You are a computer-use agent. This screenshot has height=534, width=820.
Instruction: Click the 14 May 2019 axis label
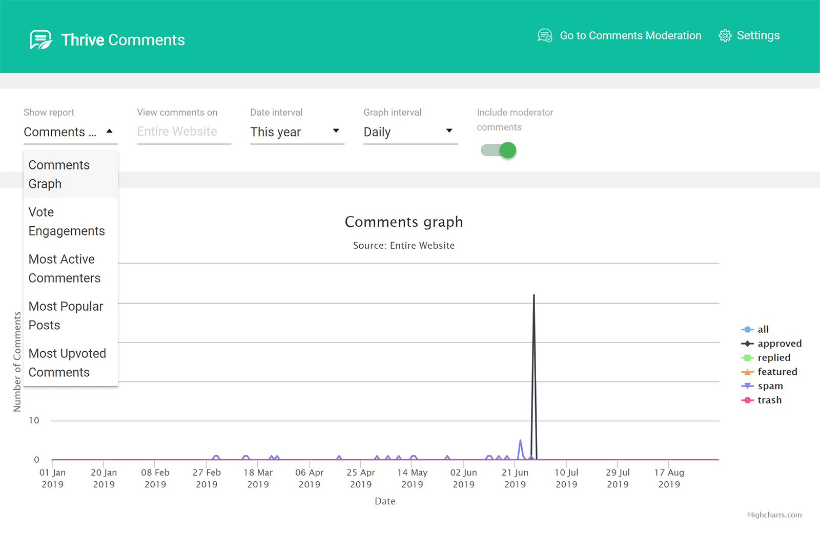pyautogui.click(x=412, y=478)
